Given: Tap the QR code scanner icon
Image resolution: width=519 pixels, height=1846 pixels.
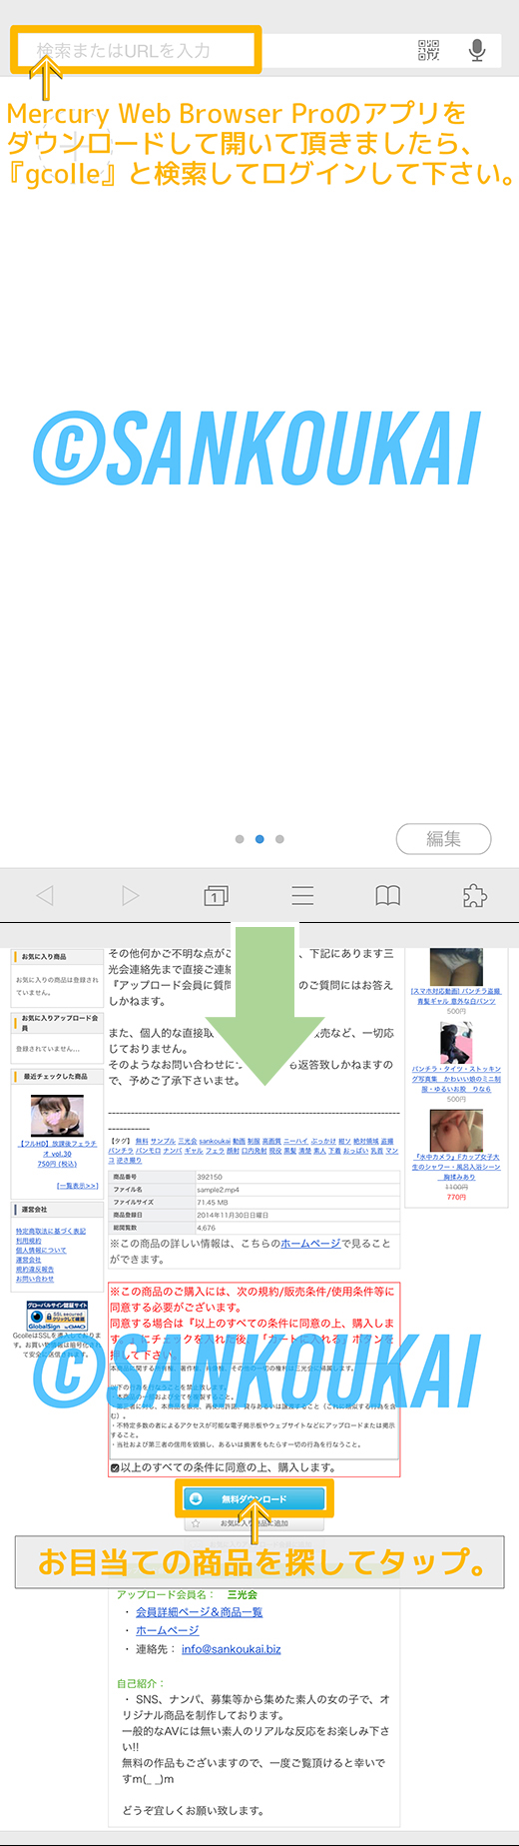Looking at the screenshot, I should click(428, 50).
